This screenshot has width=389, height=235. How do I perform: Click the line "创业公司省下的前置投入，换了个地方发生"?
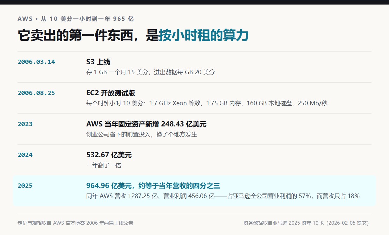(x=142, y=134)
